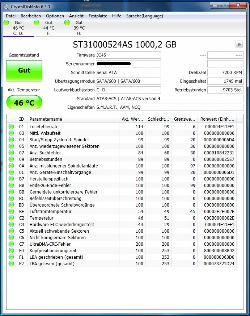Click status circle for Gemeldete unkorrigierbare Fehler

click(11, 192)
